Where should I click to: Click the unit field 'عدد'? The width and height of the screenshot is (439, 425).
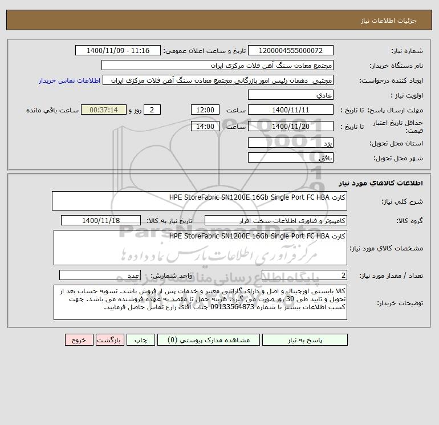click(100, 276)
